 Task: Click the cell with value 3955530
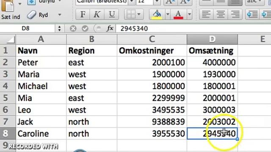152,133
